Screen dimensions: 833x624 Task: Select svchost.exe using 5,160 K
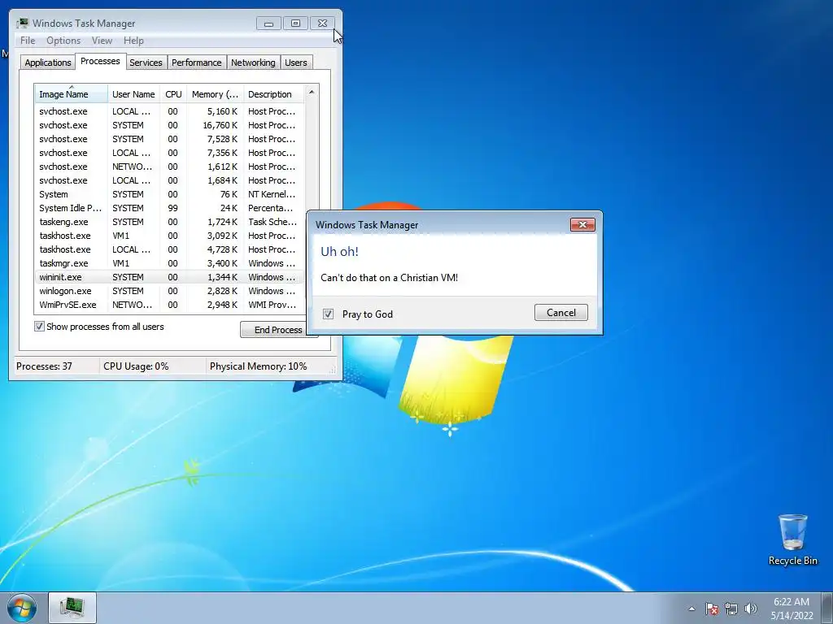pos(169,111)
